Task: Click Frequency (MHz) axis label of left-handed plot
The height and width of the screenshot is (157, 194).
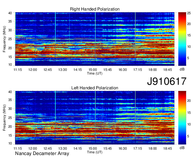Action: click(4, 118)
